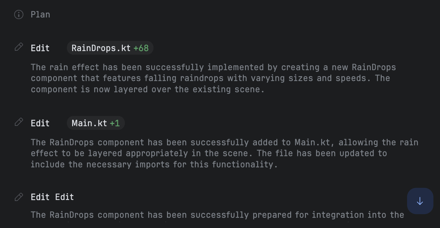
Task: Open the Main.kt file chip
Action: point(96,123)
